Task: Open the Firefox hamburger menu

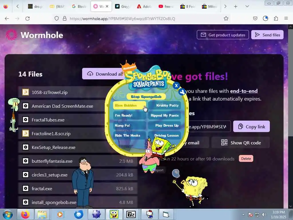Action: [x=286, y=19]
